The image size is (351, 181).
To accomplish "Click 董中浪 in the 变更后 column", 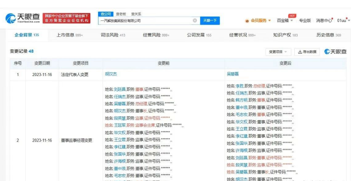I will (x=241, y=107).
